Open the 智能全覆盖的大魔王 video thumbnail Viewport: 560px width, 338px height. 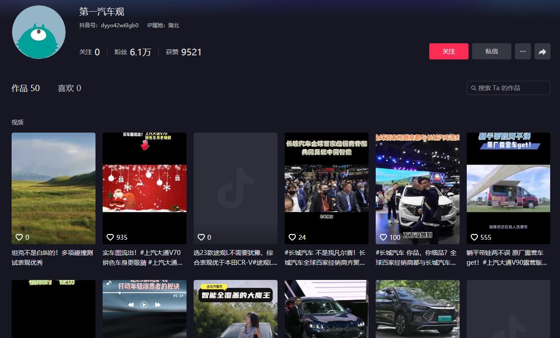click(x=236, y=309)
